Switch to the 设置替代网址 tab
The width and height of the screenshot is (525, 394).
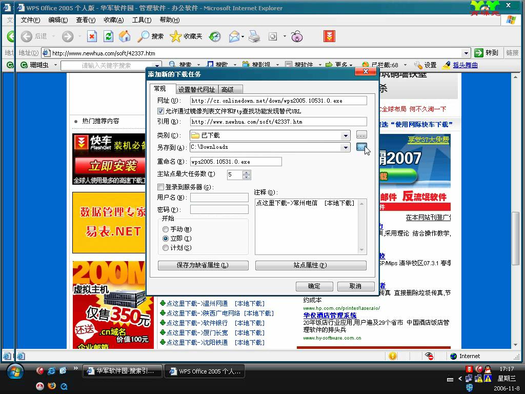197,89
